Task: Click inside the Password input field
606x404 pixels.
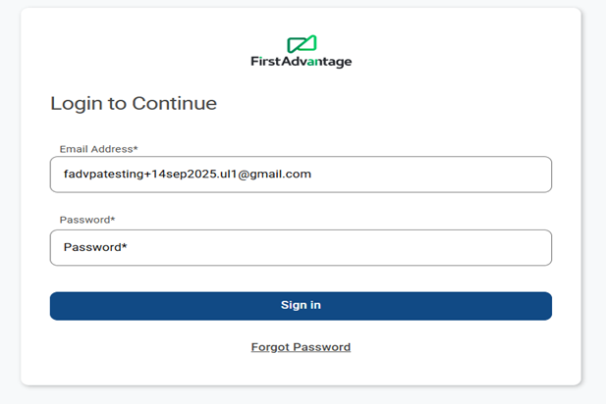Action: click(x=301, y=247)
